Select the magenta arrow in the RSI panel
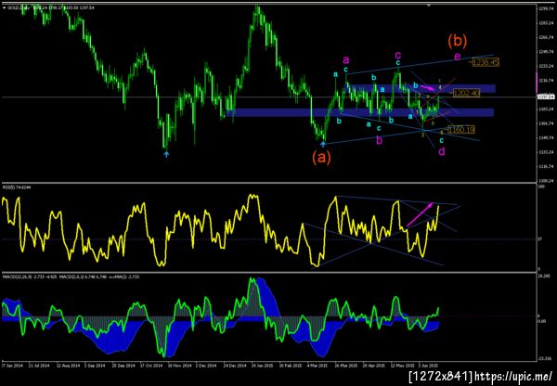The height and width of the screenshot is (386, 557). tap(421, 214)
